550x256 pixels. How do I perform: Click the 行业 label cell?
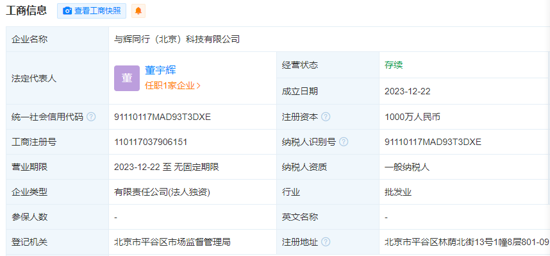pyautogui.click(x=328, y=192)
